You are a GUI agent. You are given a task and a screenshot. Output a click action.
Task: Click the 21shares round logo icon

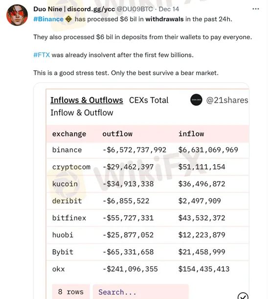click(196, 100)
